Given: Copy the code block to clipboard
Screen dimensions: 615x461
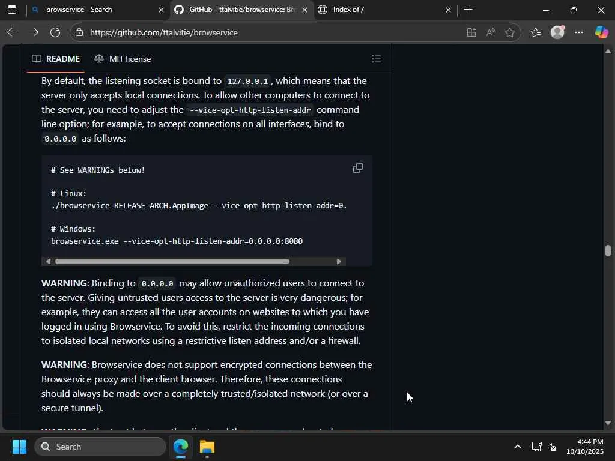Looking at the screenshot, I should (358, 168).
